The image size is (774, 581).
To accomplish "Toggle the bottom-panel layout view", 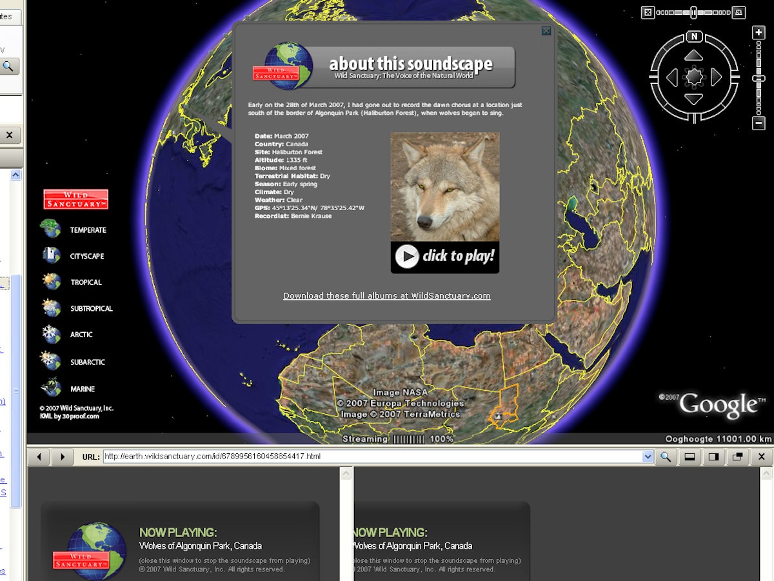I will coord(690,457).
